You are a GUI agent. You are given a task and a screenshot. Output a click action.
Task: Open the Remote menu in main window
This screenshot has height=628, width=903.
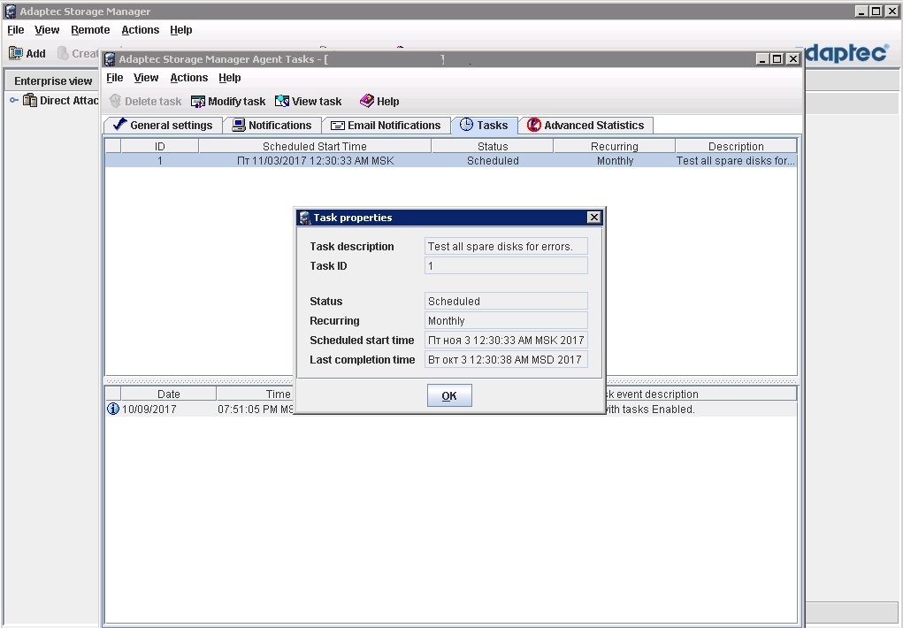pos(90,30)
